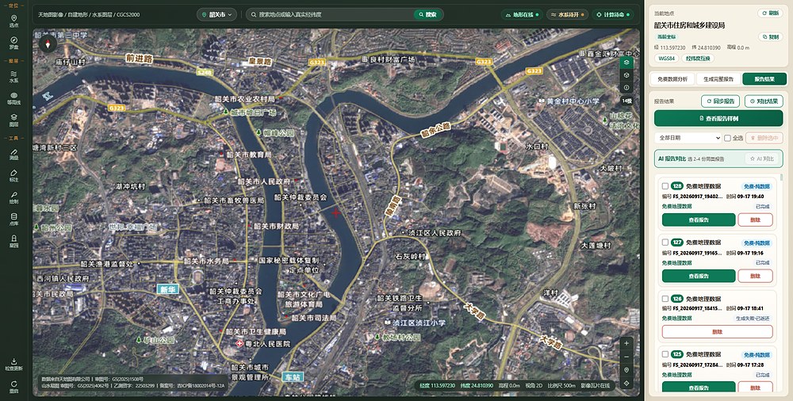Click the 比例尺 500m scale text
This screenshot has height=401, width=793.
(x=561, y=385)
